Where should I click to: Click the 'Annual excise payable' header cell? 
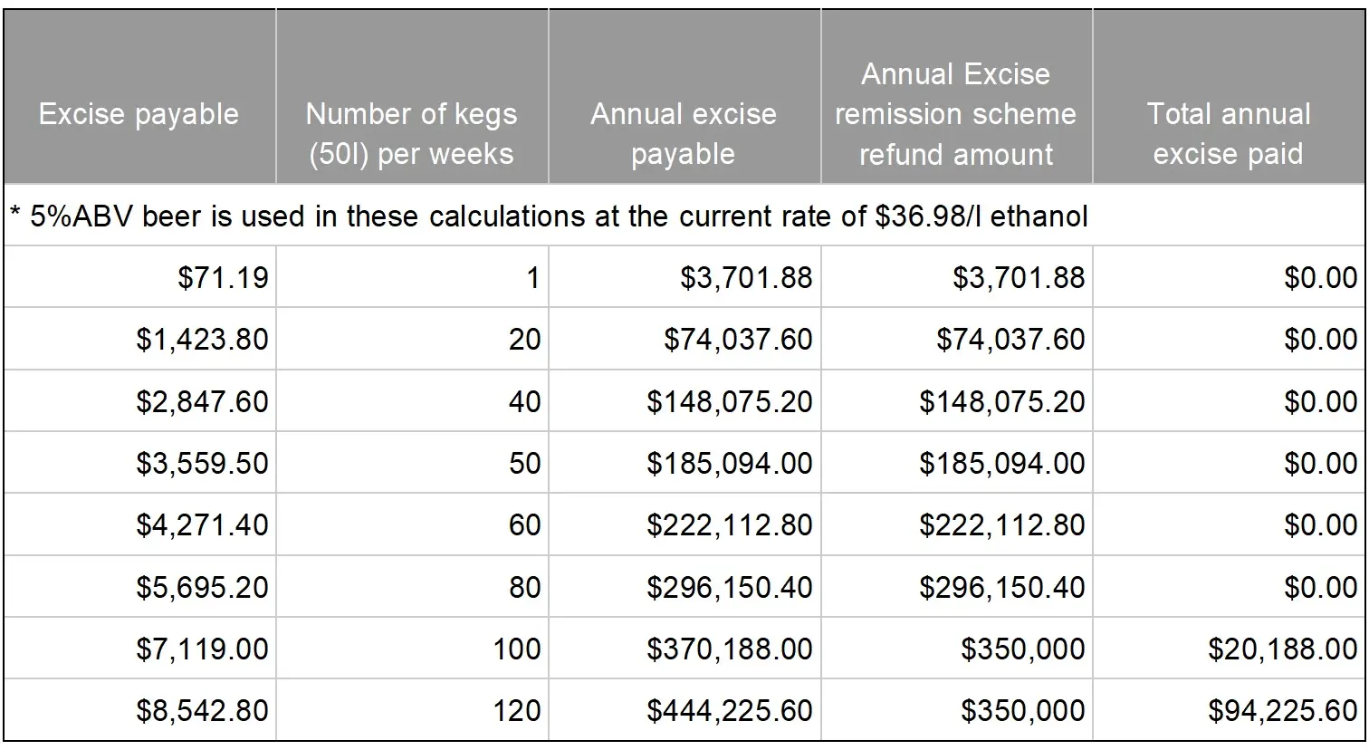[x=683, y=133]
